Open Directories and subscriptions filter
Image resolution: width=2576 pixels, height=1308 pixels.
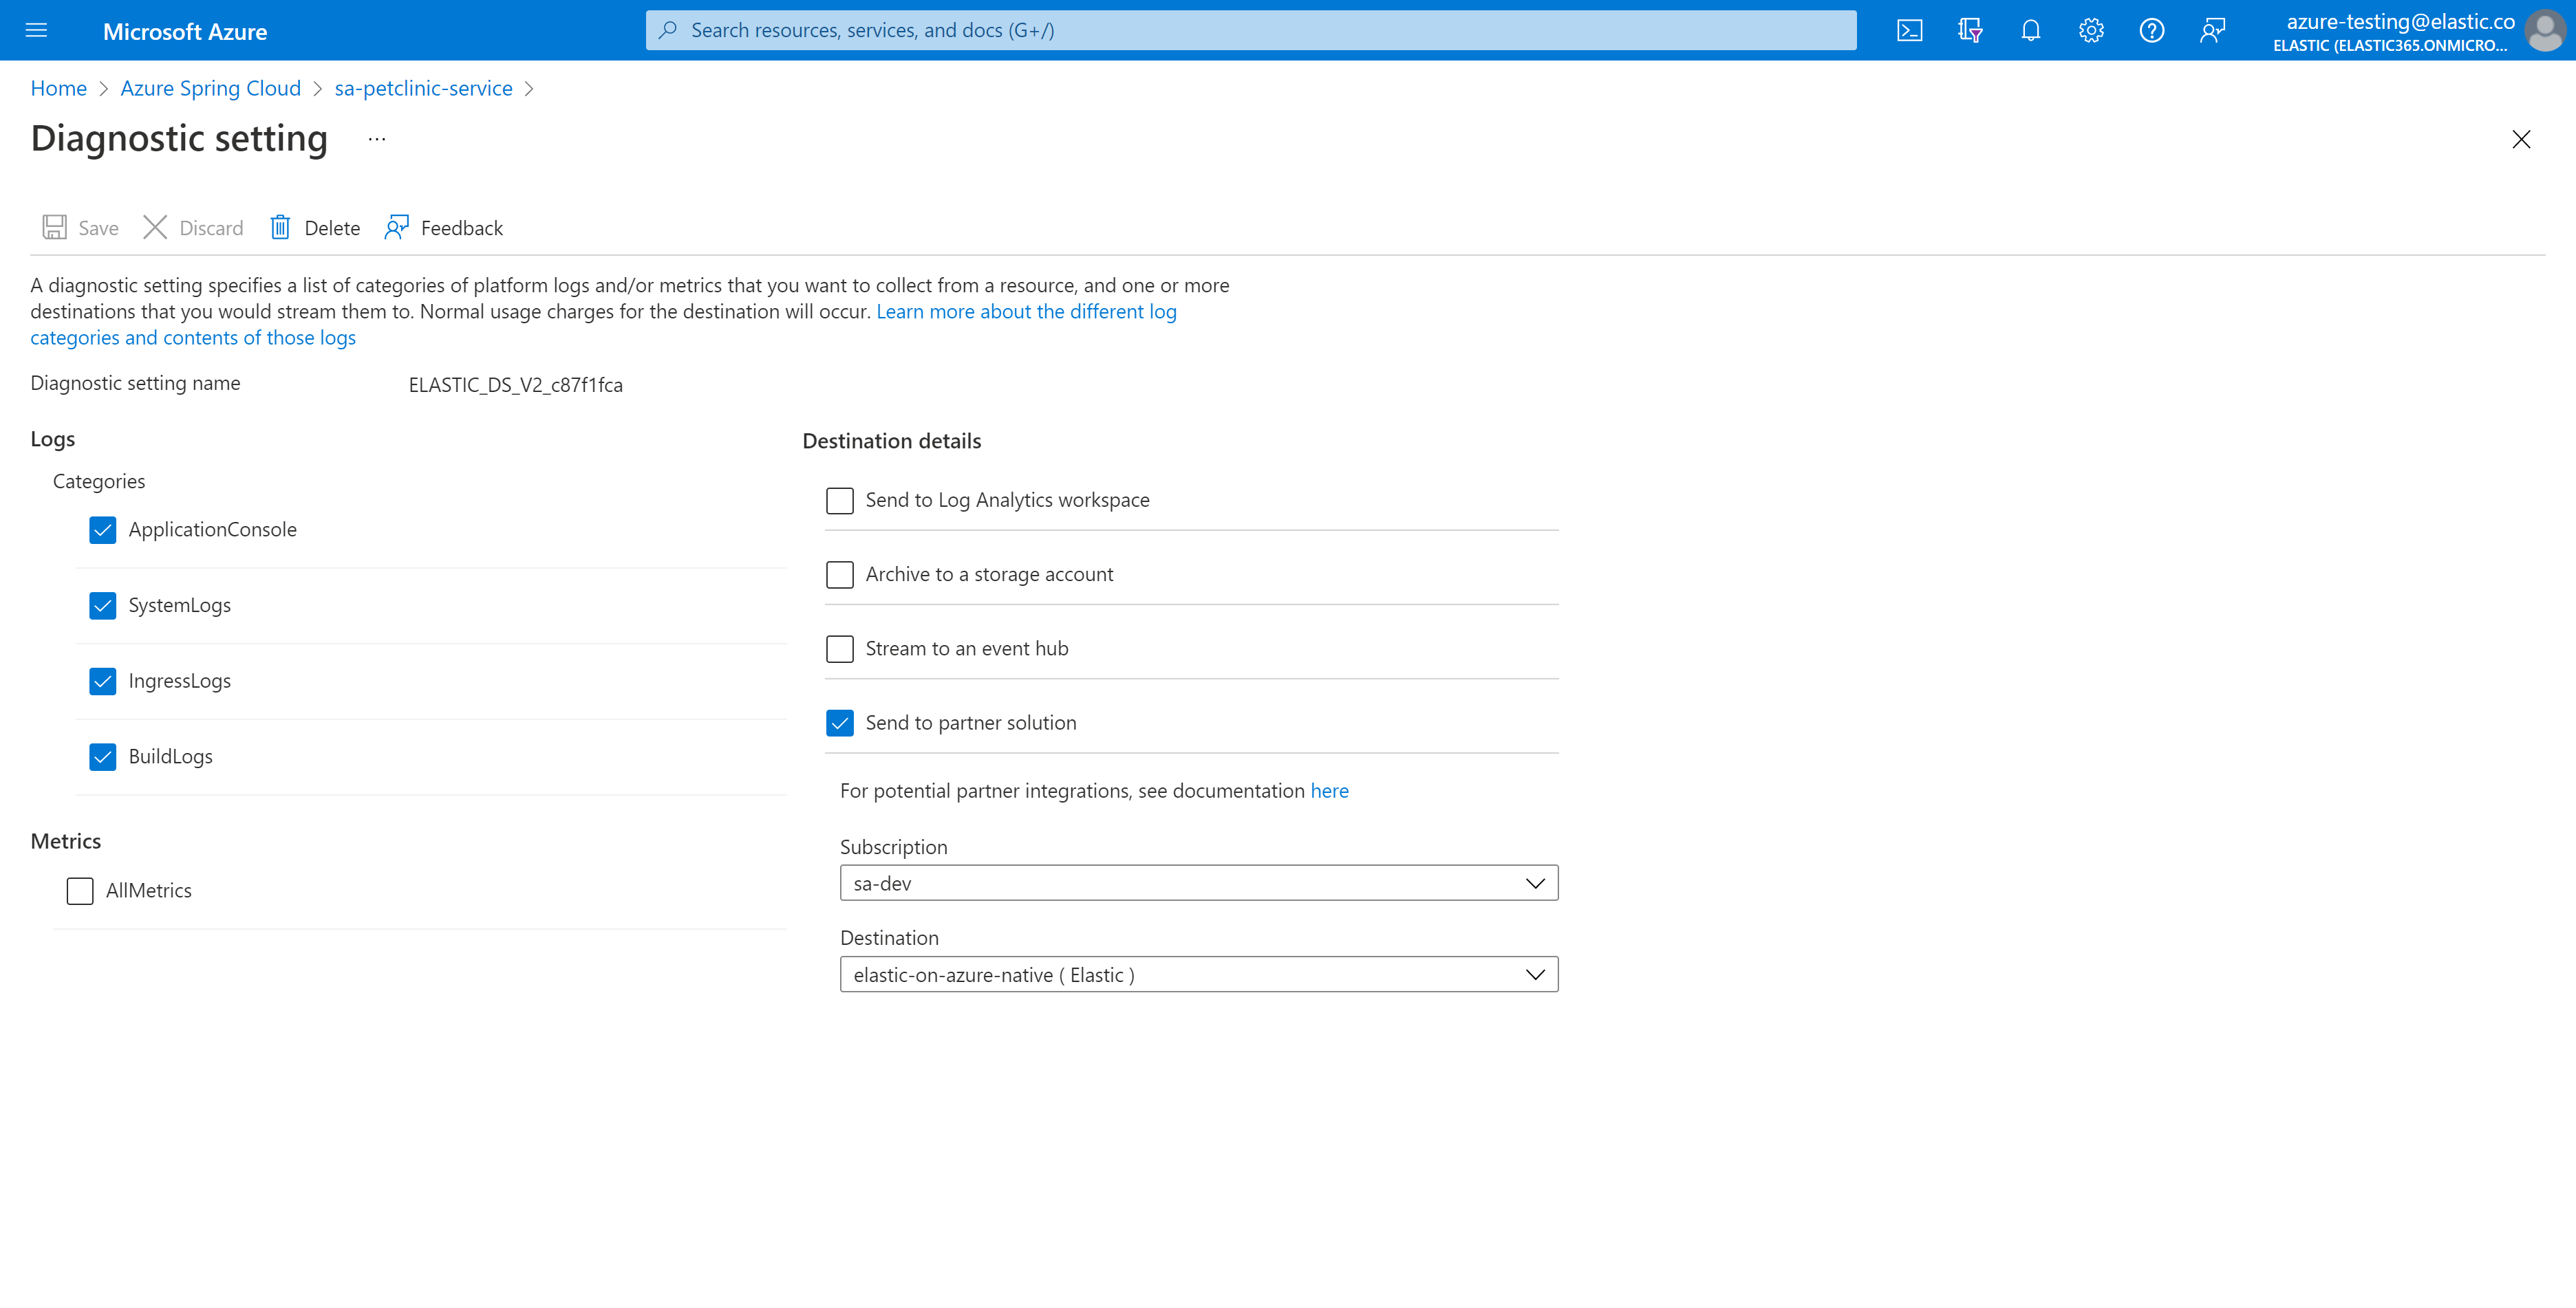(1970, 30)
